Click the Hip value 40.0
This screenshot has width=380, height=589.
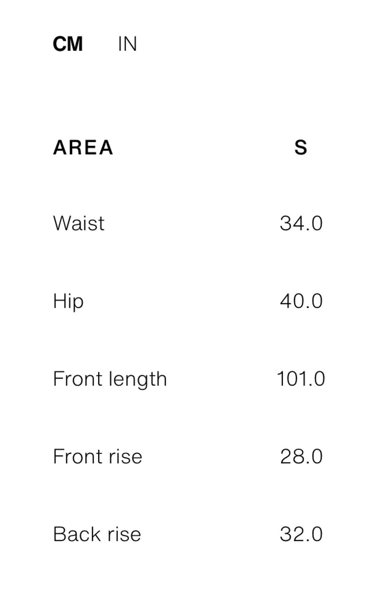pos(301,301)
